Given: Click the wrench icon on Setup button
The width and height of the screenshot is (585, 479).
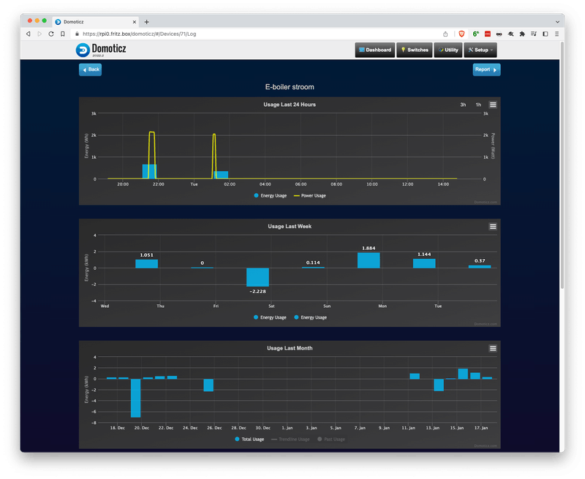Looking at the screenshot, I should point(470,49).
